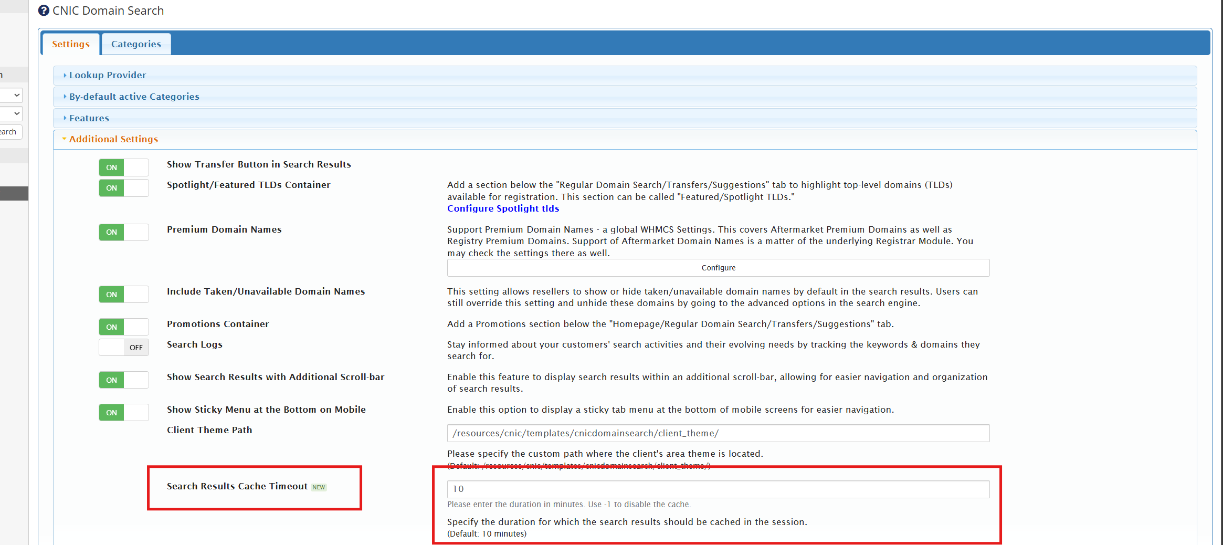This screenshot has width=1223, height=545.
Task: Click the help question mark icon beside CNIC Domain Search
Action: [44, 11]
